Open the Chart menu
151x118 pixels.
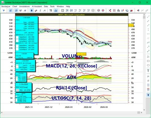click(x=15, y=7)
